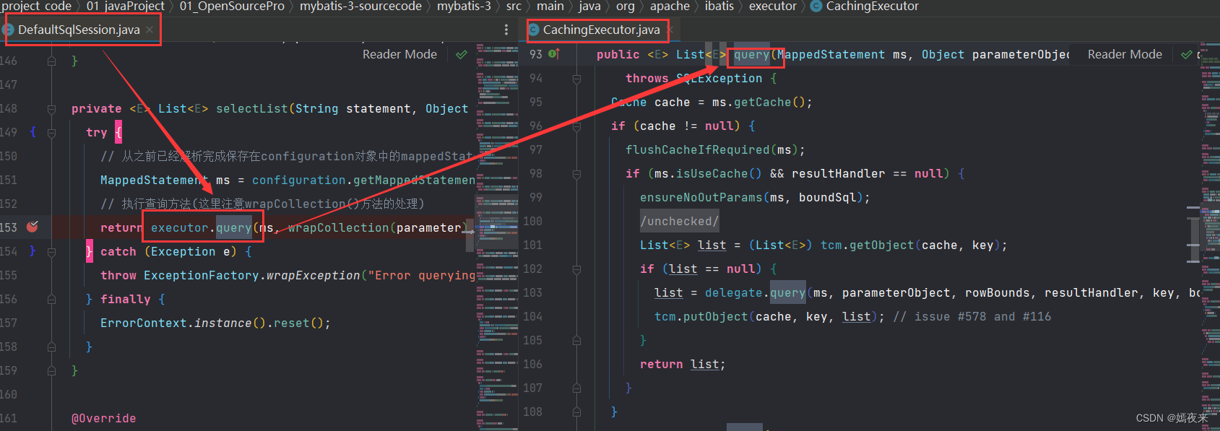
Task: Click executor.query call on line 153
Action: pos(201,227)
